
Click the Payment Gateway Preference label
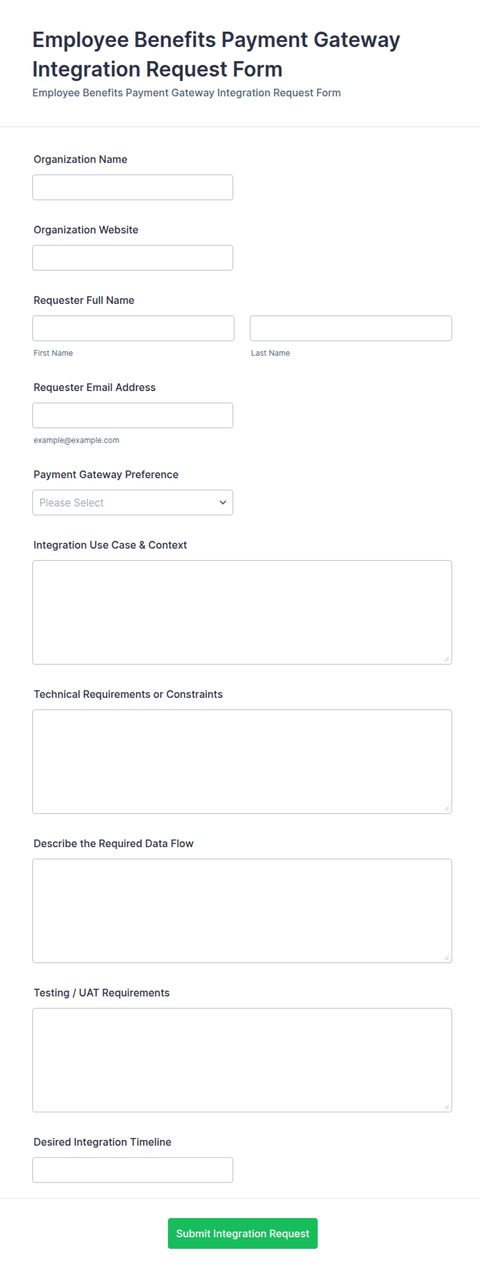[106, 474]
